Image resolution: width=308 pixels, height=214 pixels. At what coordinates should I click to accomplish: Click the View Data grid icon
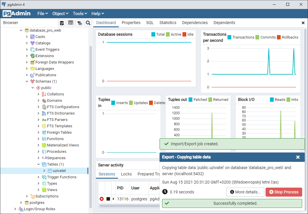pyautogui.click(x=71, y=23)
